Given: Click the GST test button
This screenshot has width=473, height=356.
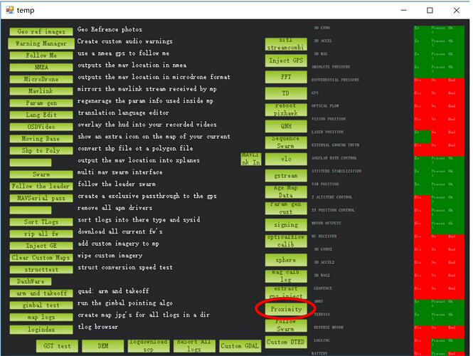Looking at the screenshot, I should (x=57, y=346).
